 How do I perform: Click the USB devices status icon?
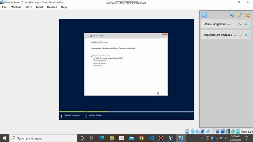[208, 131]
